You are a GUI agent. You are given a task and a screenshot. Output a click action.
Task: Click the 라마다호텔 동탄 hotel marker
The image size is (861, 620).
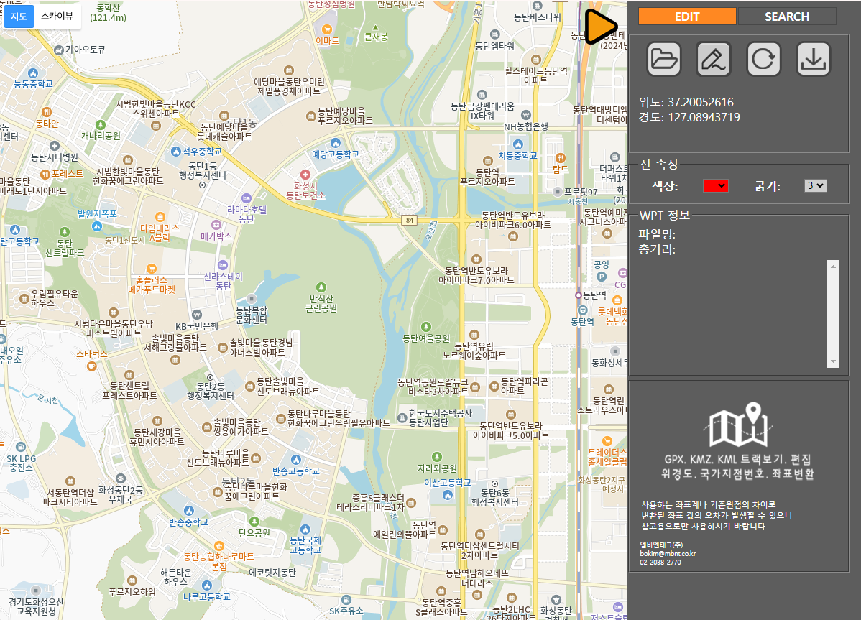pos(247,198)
